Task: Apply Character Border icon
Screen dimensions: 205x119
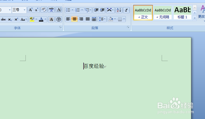Action: (59, 10)
